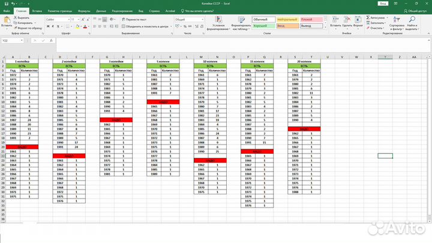Toggle Wrap Text (Перенести текст)
Screen dimensions: 432x243
136,19
